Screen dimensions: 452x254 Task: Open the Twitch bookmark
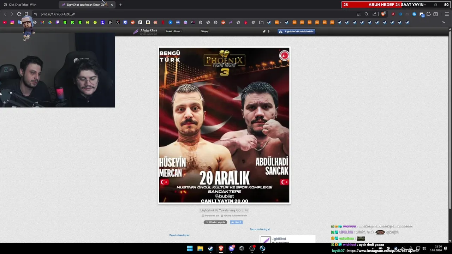58,22
